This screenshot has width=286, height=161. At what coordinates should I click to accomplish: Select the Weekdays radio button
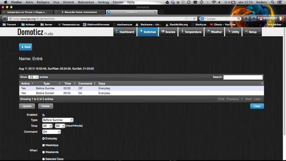click(43, 145)
